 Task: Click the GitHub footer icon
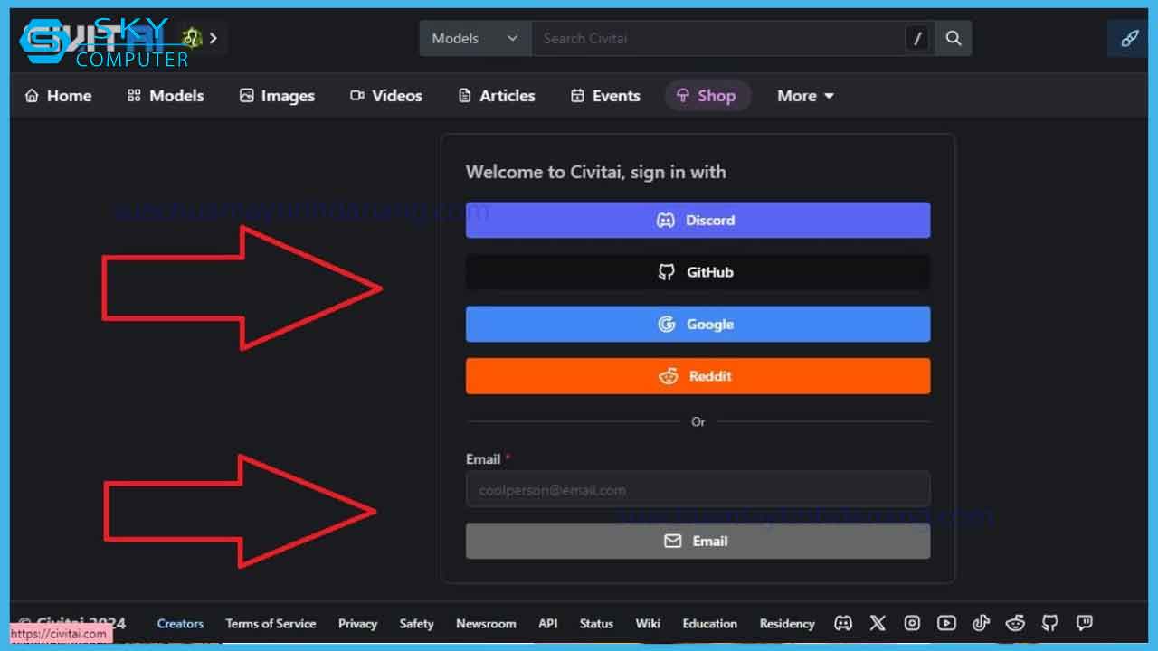coord(1049,623)
